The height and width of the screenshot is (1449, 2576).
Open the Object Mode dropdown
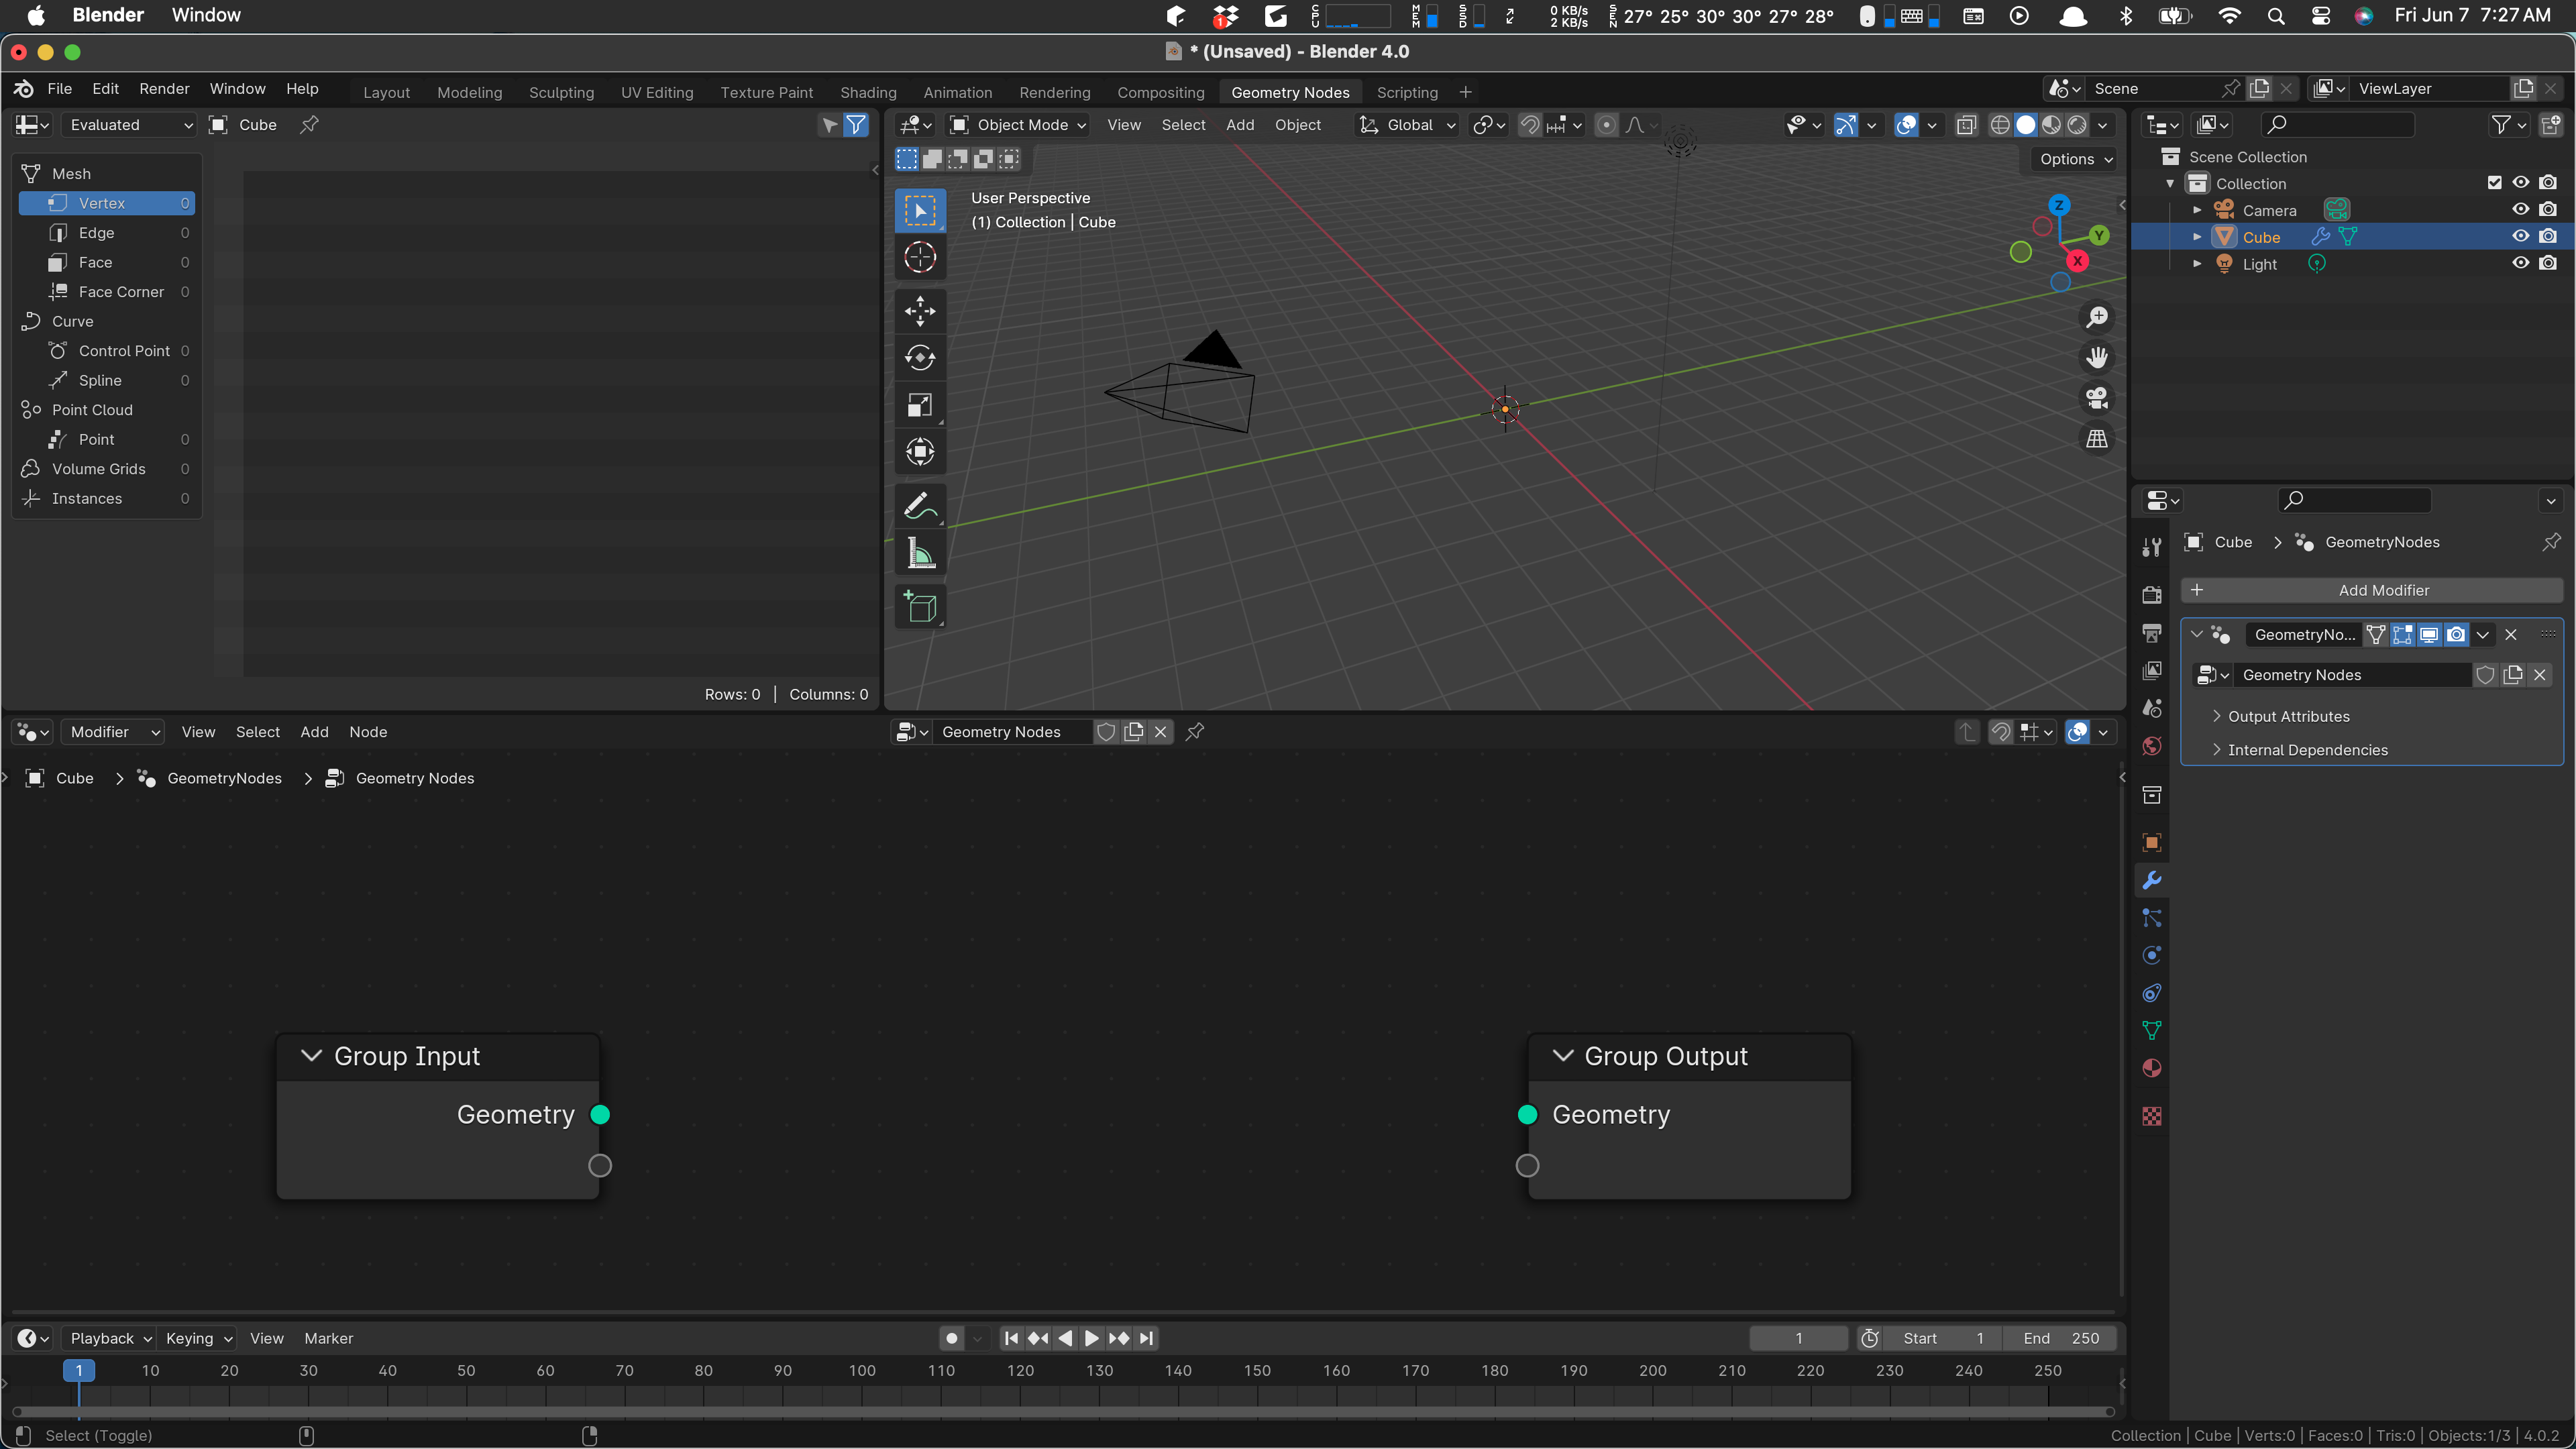[1018, 125]
